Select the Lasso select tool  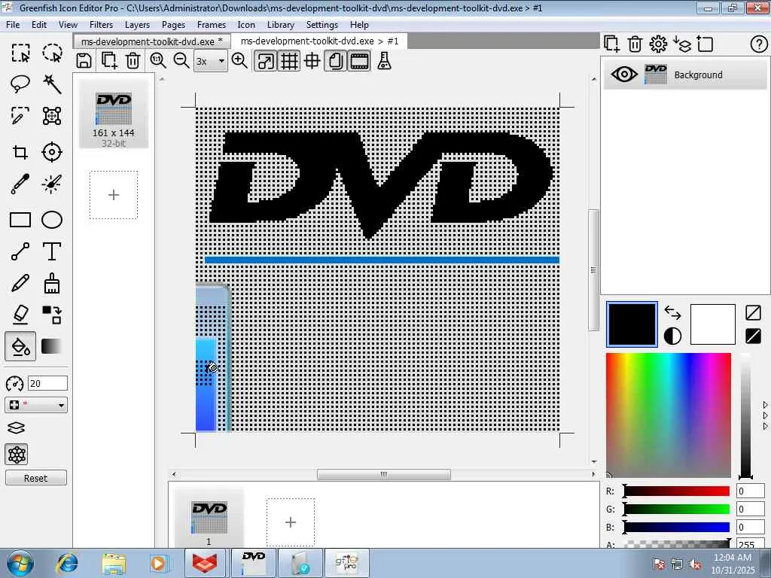20,84
